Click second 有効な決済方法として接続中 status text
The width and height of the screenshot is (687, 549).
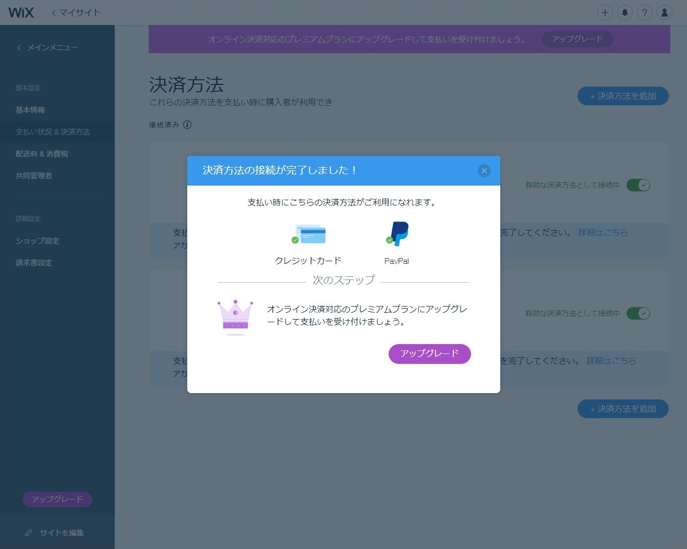point(572,313)
